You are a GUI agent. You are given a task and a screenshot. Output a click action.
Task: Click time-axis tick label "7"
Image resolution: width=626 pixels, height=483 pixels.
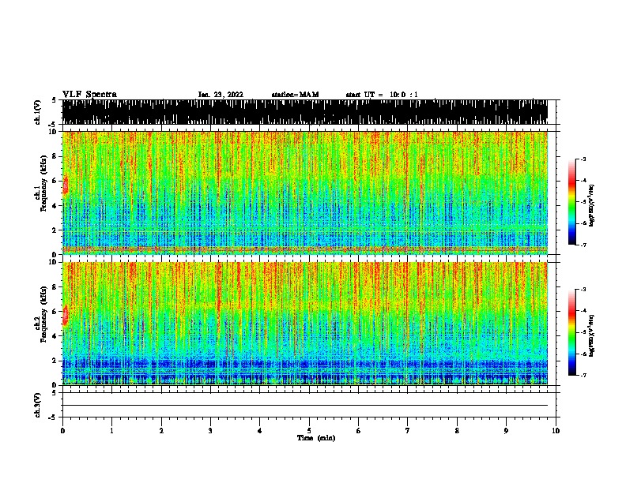click(408, 430)
